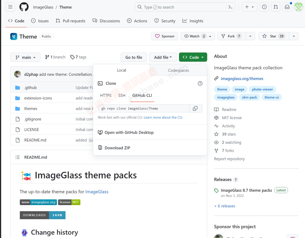Open the hamburger navigation menu
The height and width of the screenshot is (238, 305).
pyautogui.click(x=10, y=7)
